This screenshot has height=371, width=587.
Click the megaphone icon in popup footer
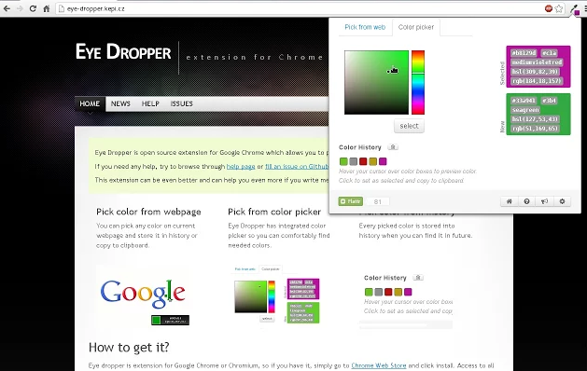point(544,201)
